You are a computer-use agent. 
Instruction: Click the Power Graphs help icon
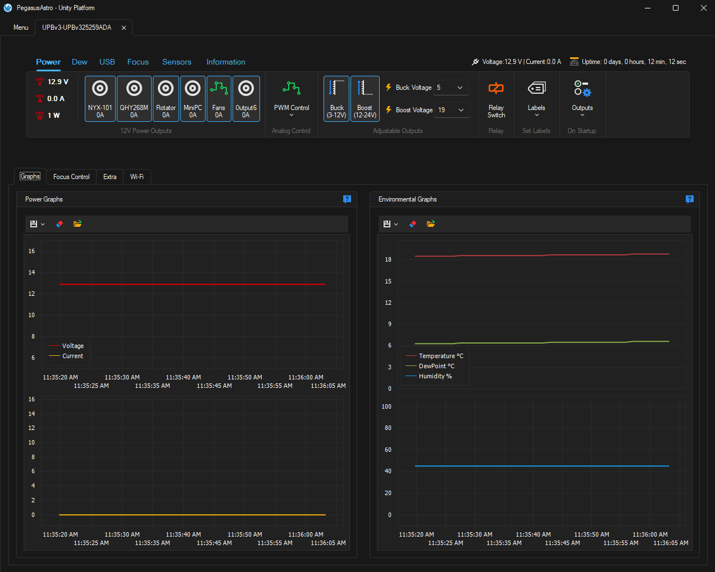[x=347, y=199]
